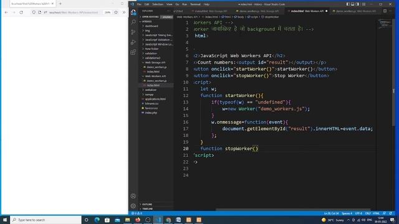
Task: Open the Help menu
Action: coord(206,4)
